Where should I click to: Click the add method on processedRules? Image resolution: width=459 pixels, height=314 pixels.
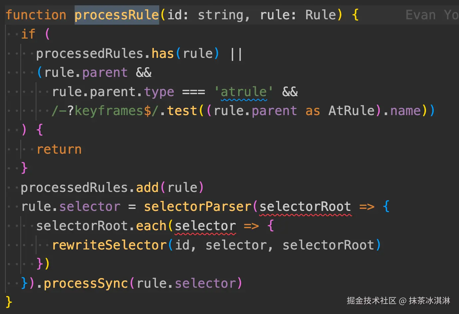click(x=147, y=188)
